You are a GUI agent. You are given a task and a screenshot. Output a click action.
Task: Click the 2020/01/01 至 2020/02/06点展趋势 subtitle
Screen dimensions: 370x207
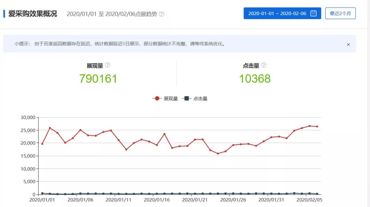[x=112, y=14]
